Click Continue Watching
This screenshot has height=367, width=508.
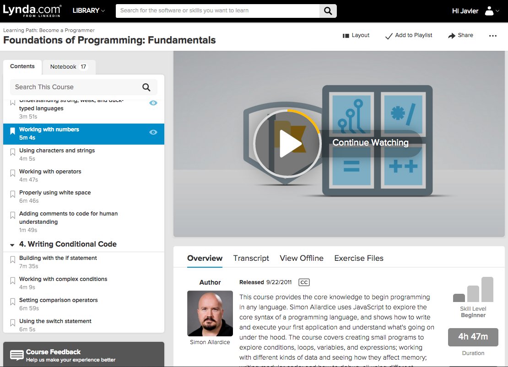click(x=370, y=143)
